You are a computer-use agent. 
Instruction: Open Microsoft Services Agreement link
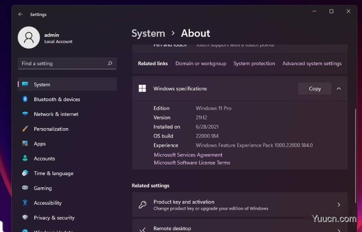188,155
